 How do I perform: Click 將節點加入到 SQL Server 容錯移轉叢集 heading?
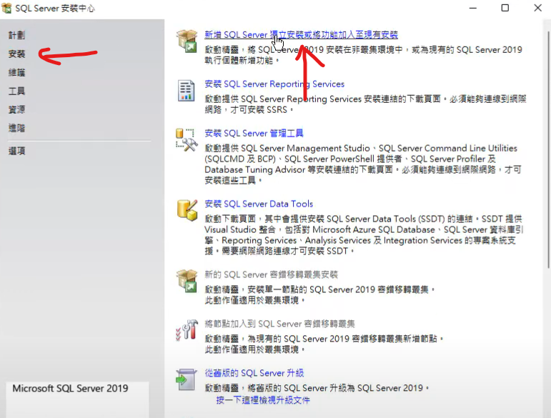(x=279, y=324)
